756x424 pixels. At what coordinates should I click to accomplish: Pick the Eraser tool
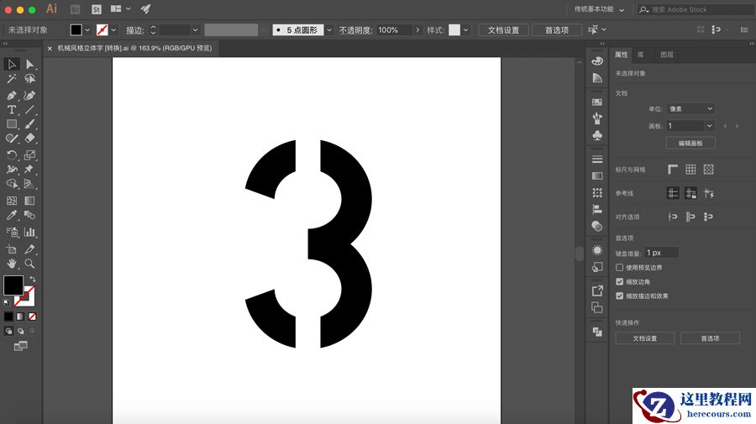[x=30, y=139]
